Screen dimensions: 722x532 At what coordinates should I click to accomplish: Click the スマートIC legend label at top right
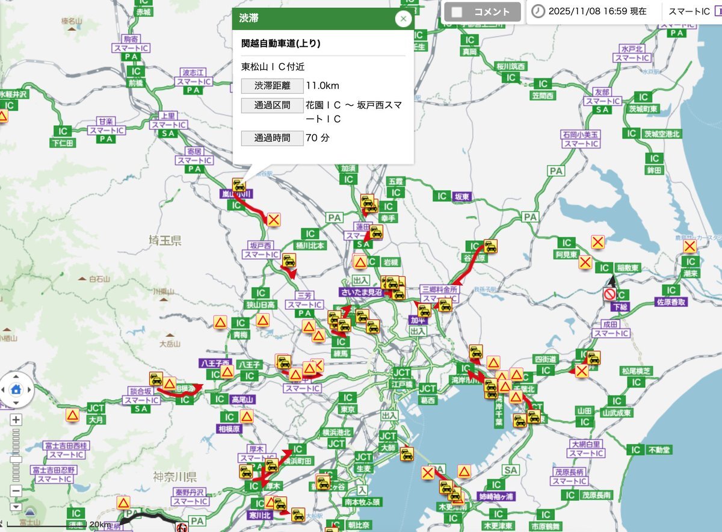pos(690,11)
